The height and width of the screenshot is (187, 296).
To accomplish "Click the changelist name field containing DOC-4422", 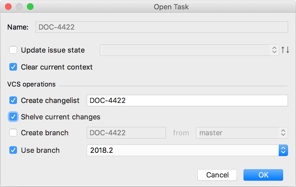I will pyautogui.click(x=187, y=100).
